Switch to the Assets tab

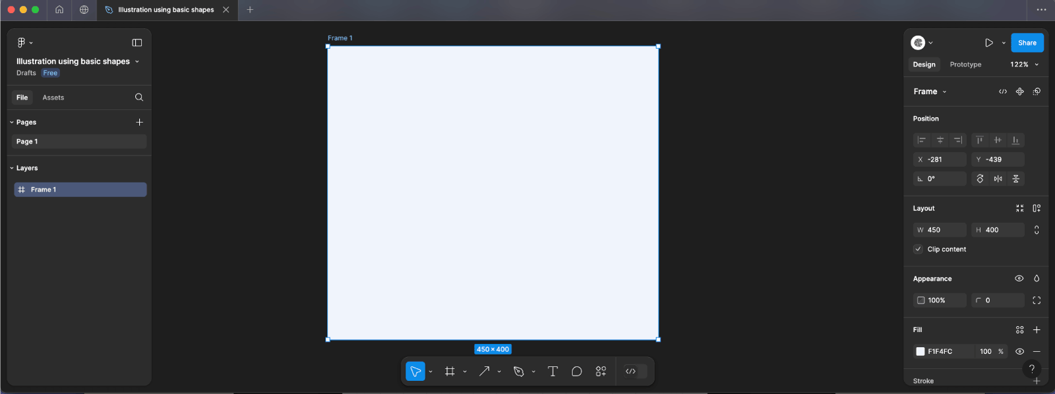[53, 98]
